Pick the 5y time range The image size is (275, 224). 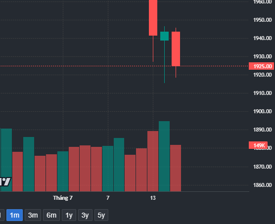coord(101,215)
